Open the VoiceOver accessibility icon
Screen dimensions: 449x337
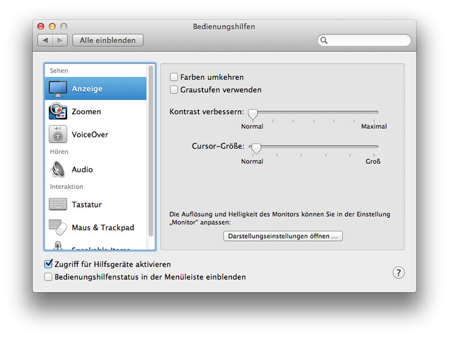tap(58, 134)
